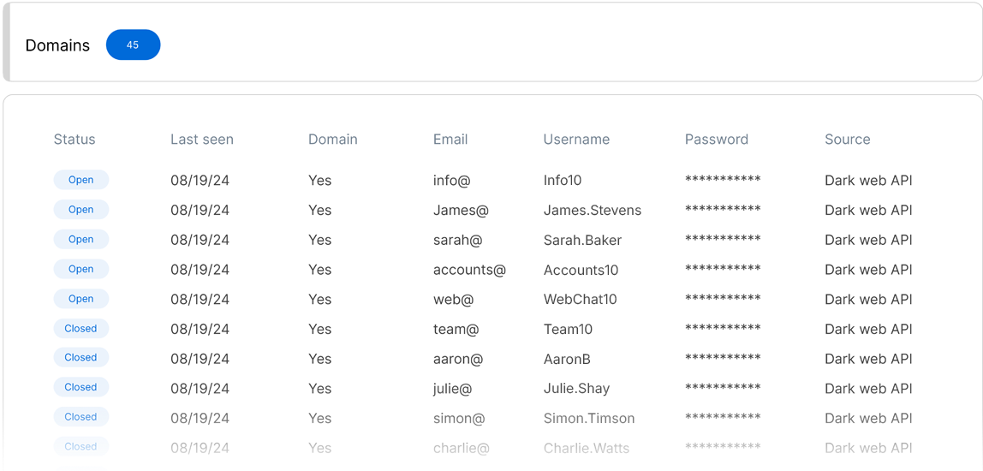983x471 pixels.
Task: Click Closed status badge for julie@ row
Action: coord(81,388)
